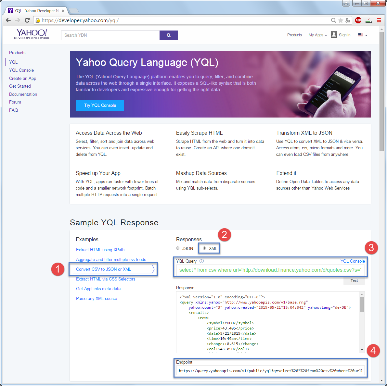Screen dimensions: 387x386
Task: Open Parse any XML source example
Action: pyautogui.click(x=97, y=298)
